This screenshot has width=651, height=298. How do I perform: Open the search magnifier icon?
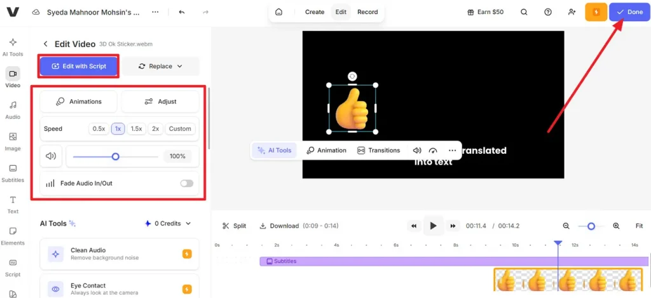pos(524,12)
